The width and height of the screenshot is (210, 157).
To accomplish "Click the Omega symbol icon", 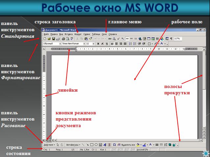I will tap(114, 145).
